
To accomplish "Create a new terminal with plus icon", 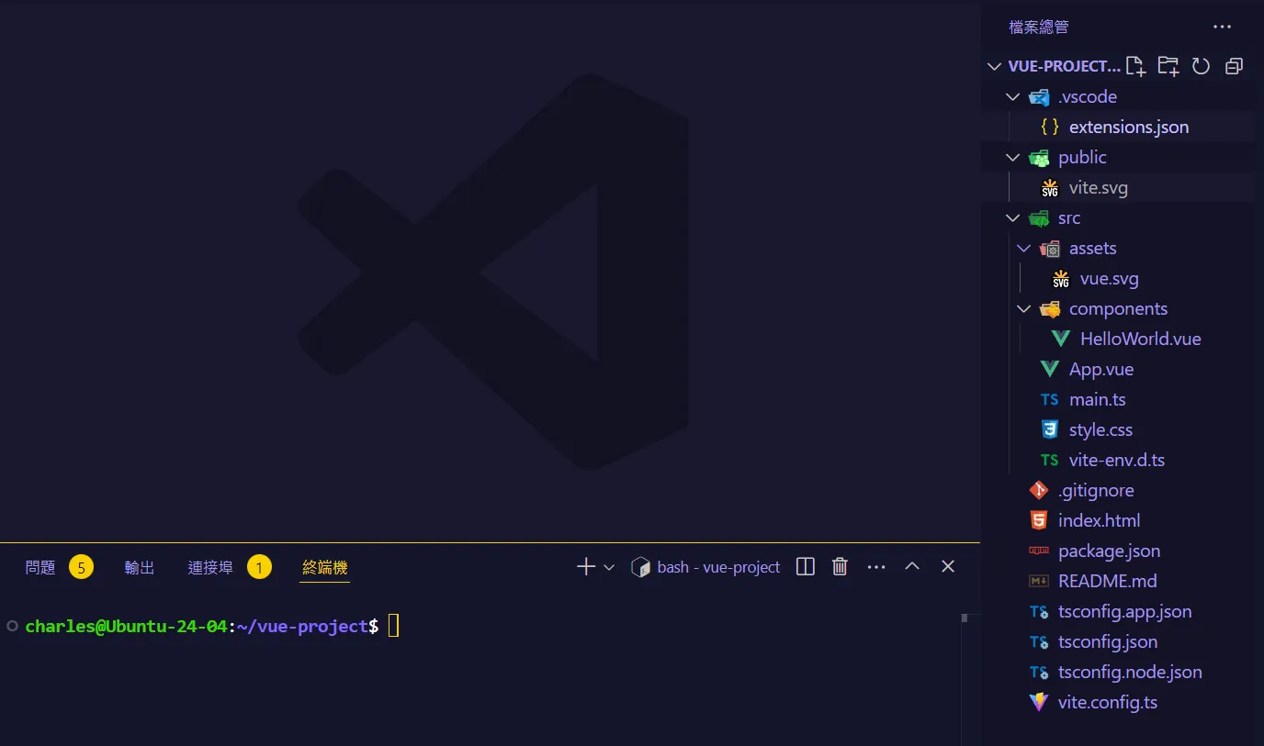I will pos(586,567).
